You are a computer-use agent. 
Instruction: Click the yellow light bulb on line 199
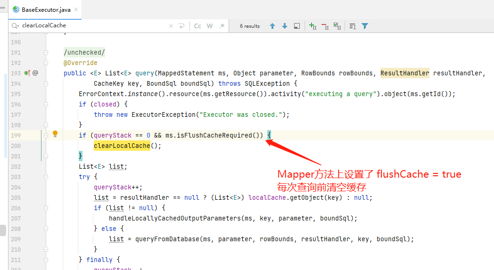click(55, 134)
